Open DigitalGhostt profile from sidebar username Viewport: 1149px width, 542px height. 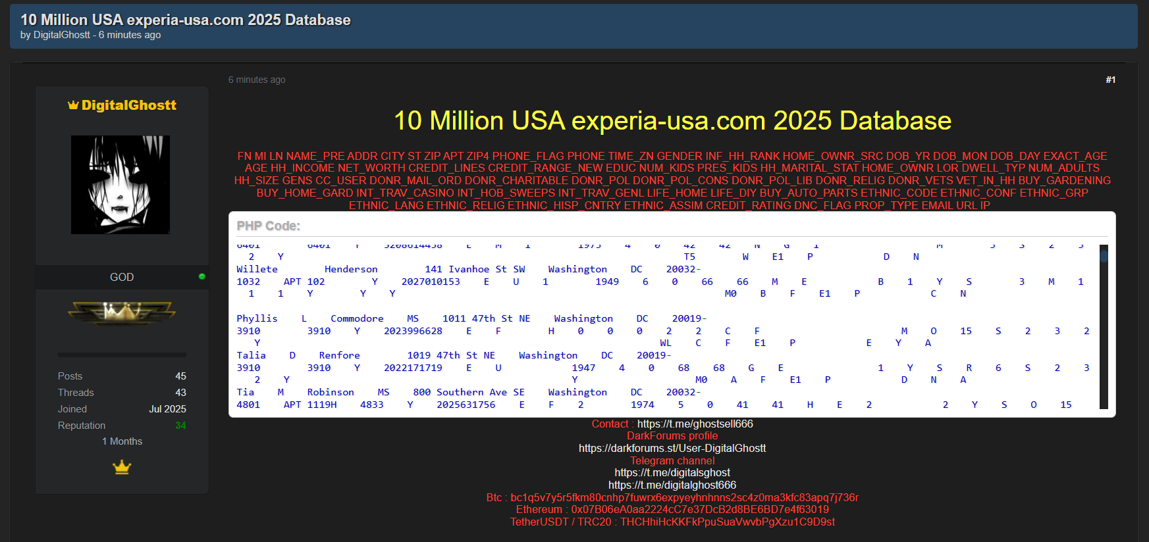[x=128, y=105]
